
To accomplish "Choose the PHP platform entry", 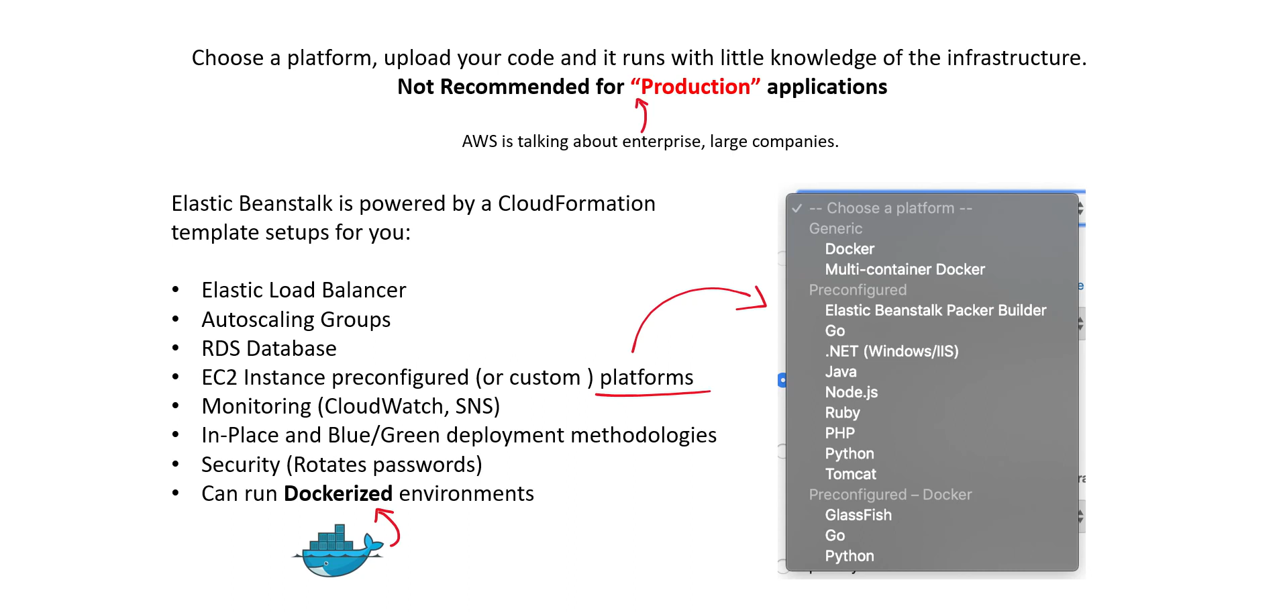I will [x=840, y=433].
